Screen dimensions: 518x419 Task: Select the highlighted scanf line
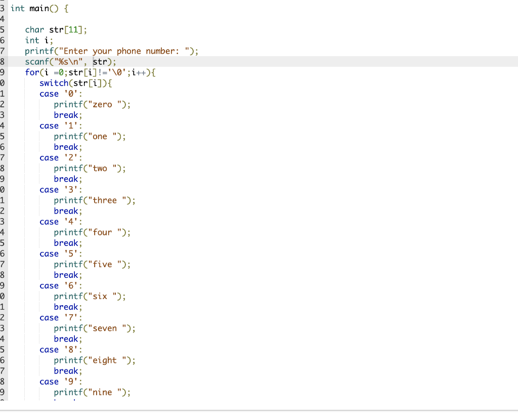click(x=71, y=61)
